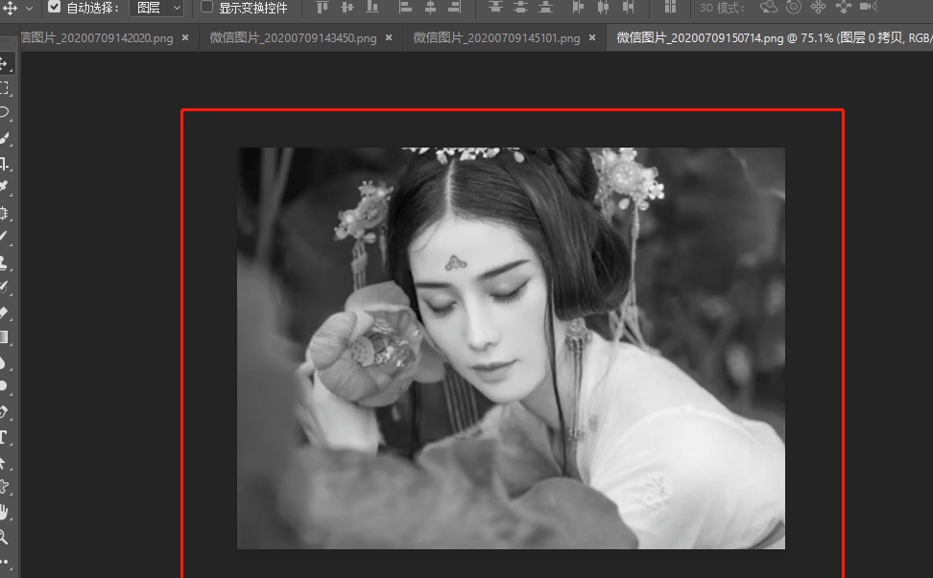Click Align Left Edges icon
933x578 pixels.
click(x=405, y=7)
